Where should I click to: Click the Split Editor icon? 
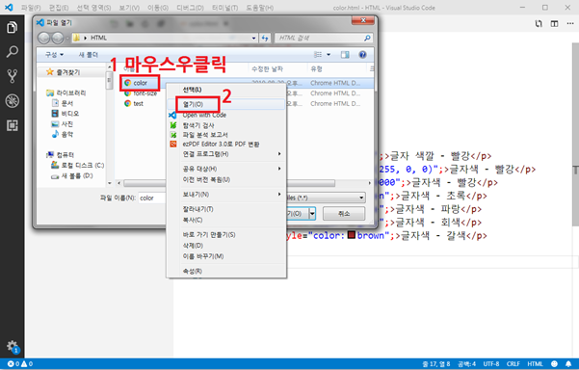[x=554, y=24]
